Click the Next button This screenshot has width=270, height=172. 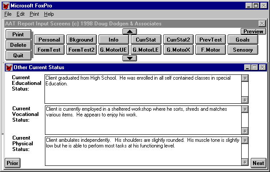point(258,163)
